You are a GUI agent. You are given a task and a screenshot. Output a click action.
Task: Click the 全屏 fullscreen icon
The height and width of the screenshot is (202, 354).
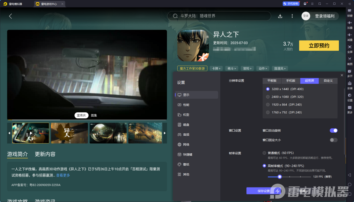click(x=350, y=47)
